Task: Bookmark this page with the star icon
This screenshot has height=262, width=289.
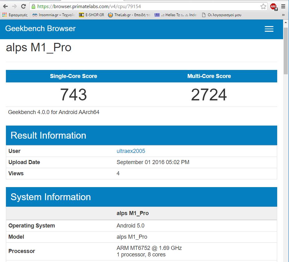Action: pyautogui.click(x=263, y=7)
